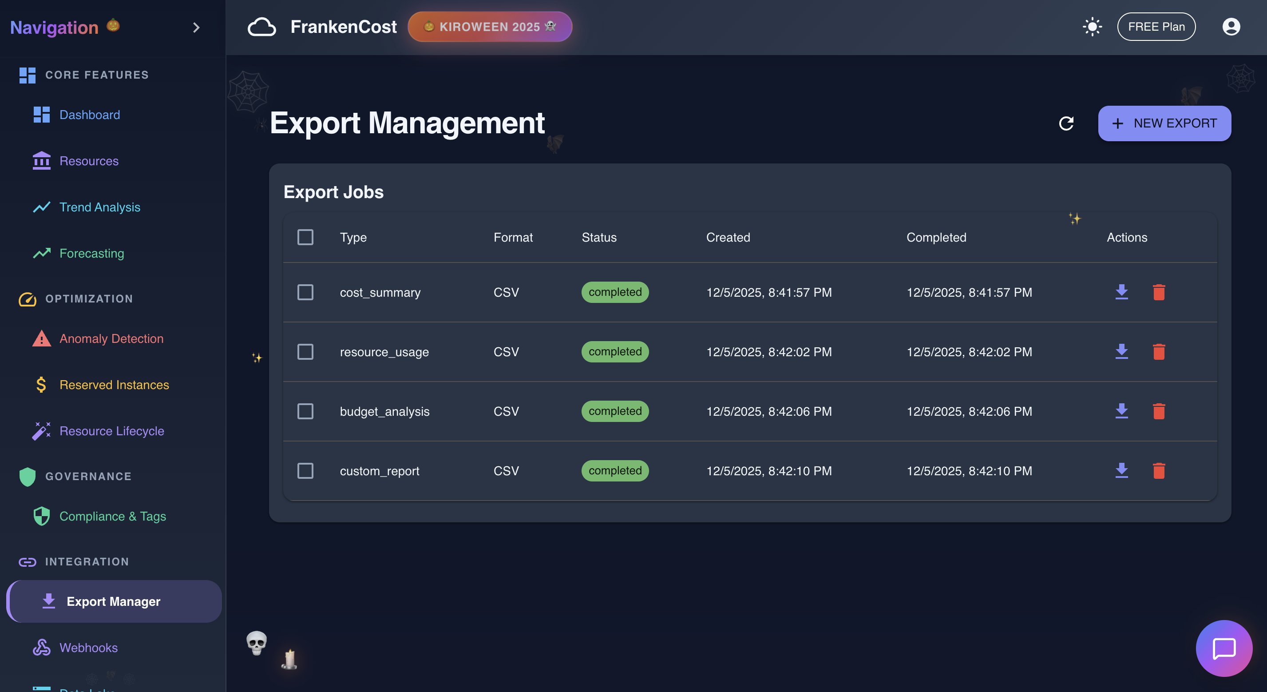Go to Anomaly Detection page
This screenshot has width=1267, height=692.
[111, 338]
